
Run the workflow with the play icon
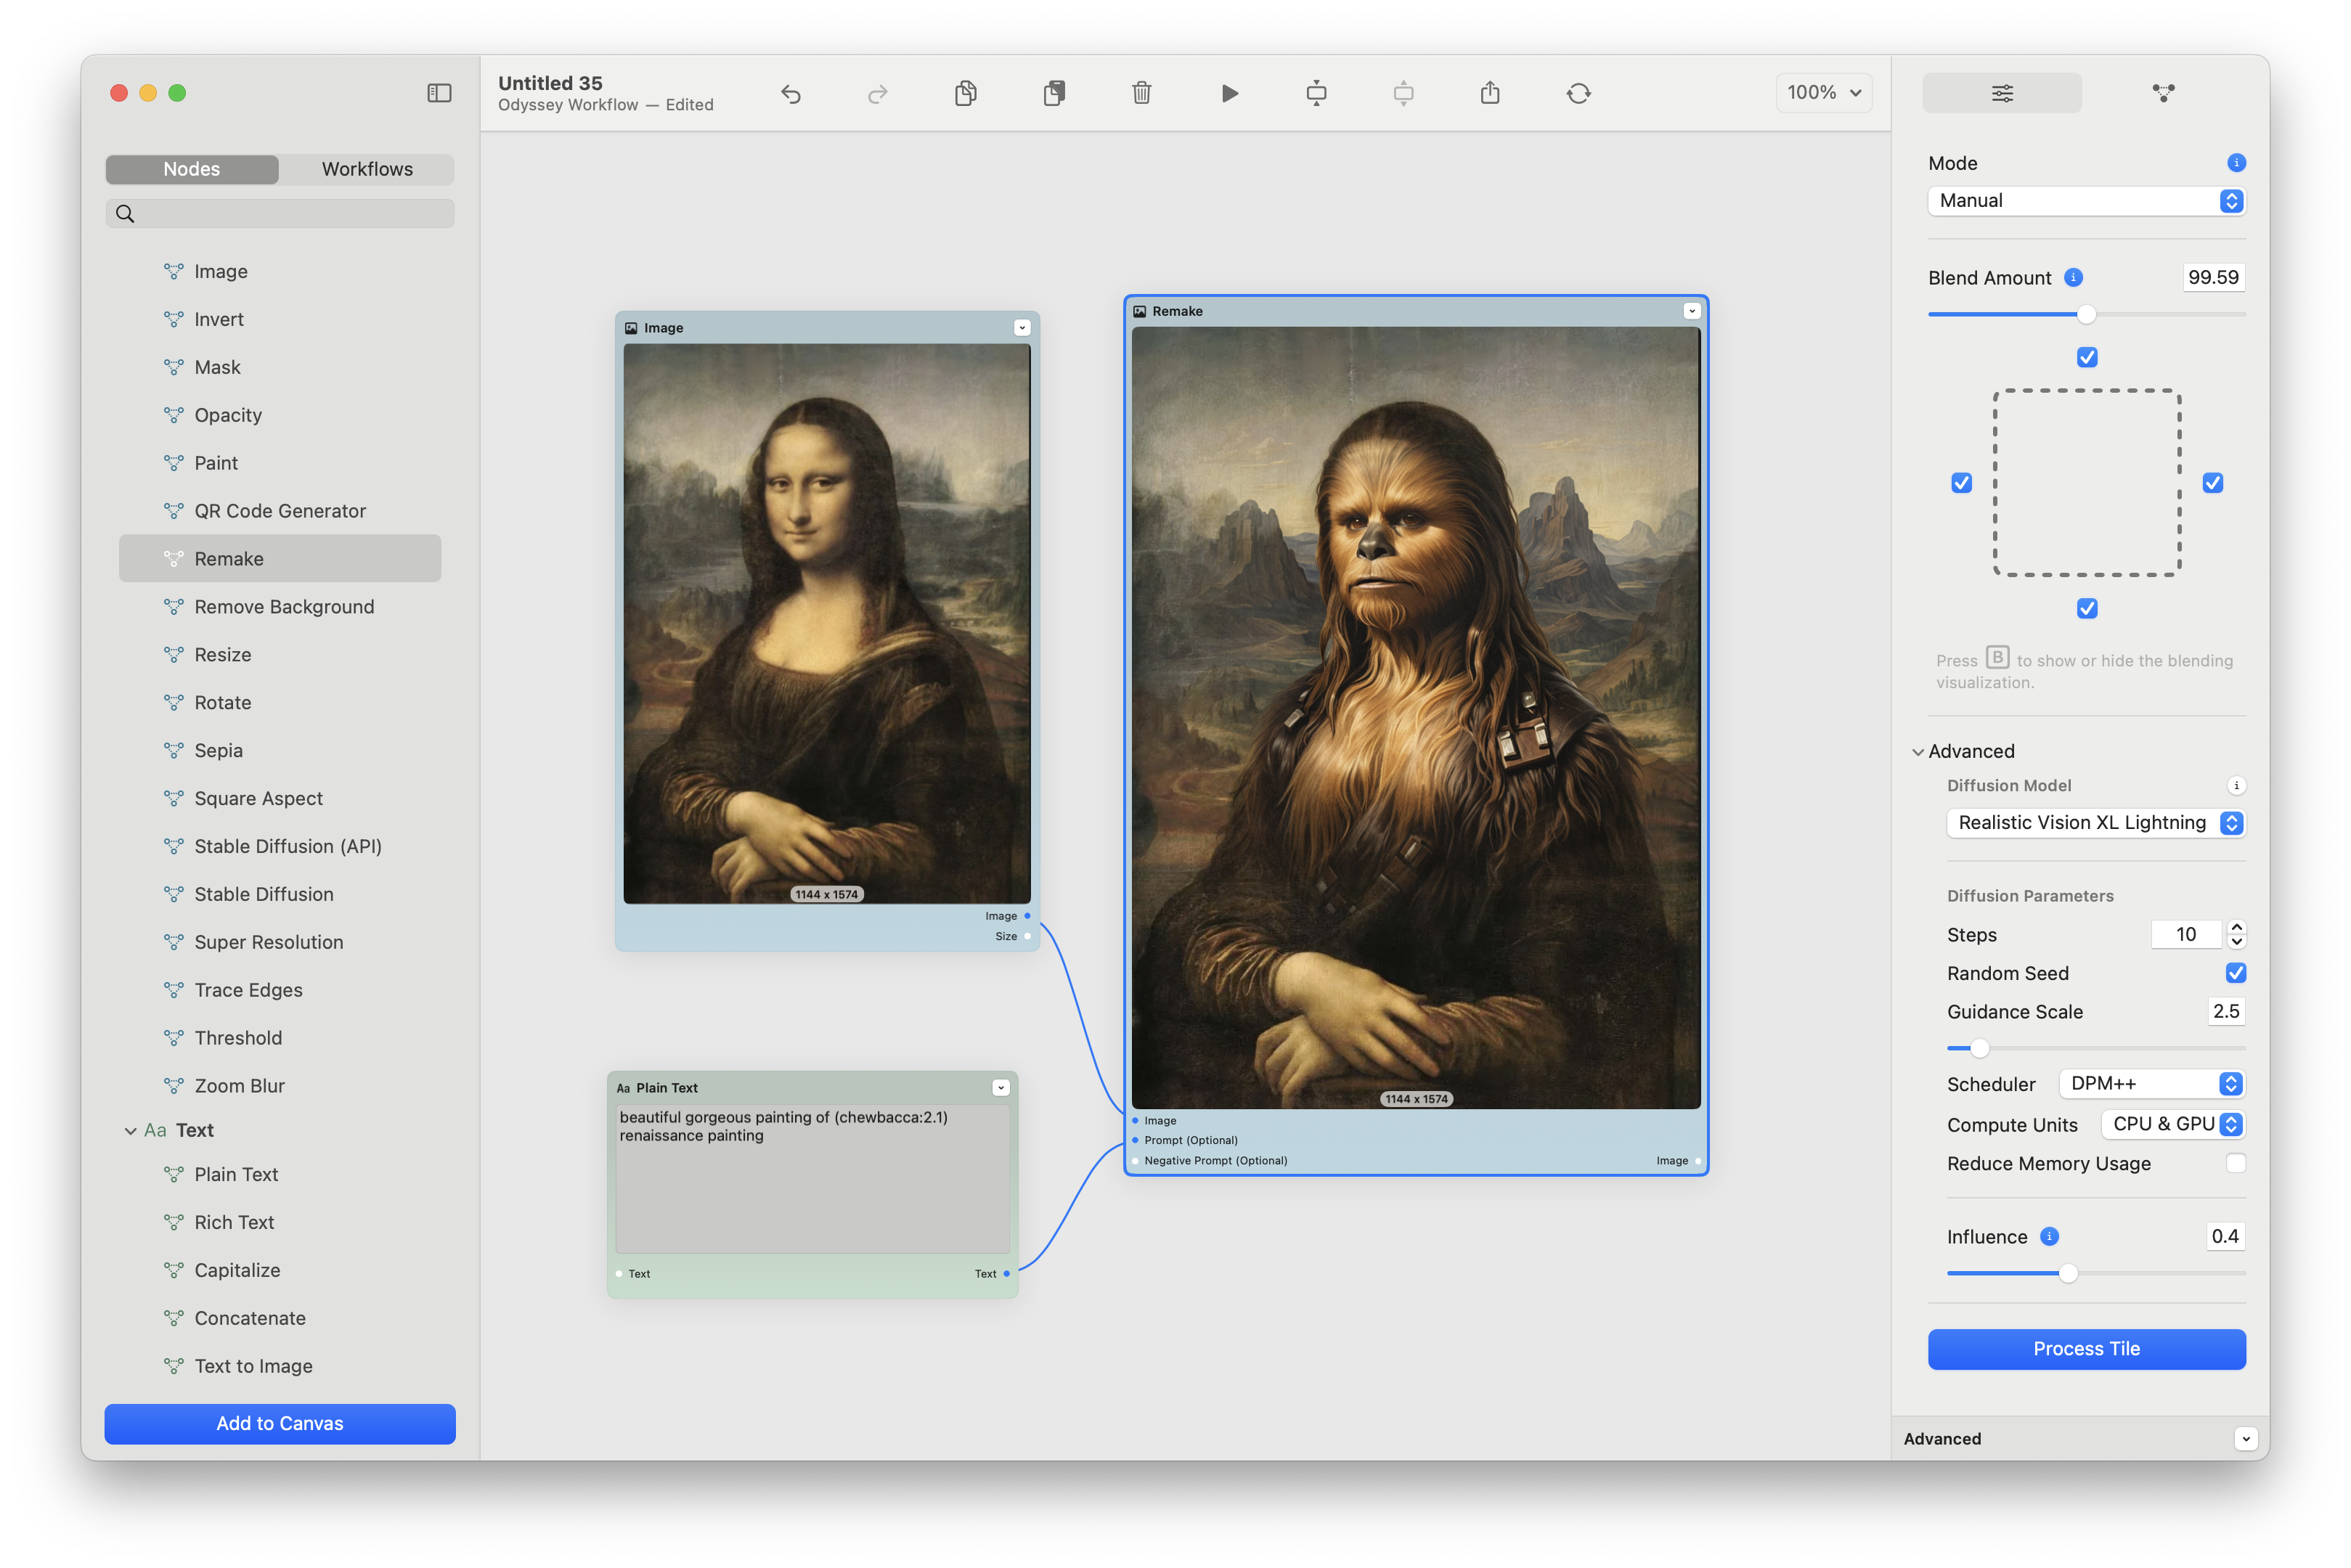click(x=1229, y=93)
